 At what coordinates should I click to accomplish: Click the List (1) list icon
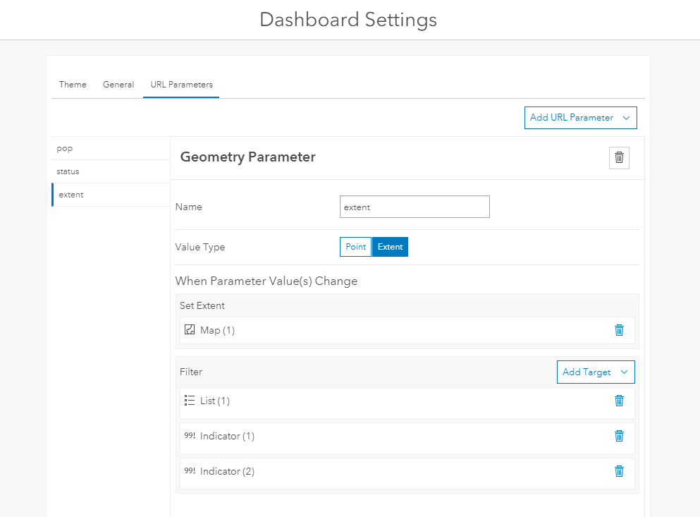(189, 401)
